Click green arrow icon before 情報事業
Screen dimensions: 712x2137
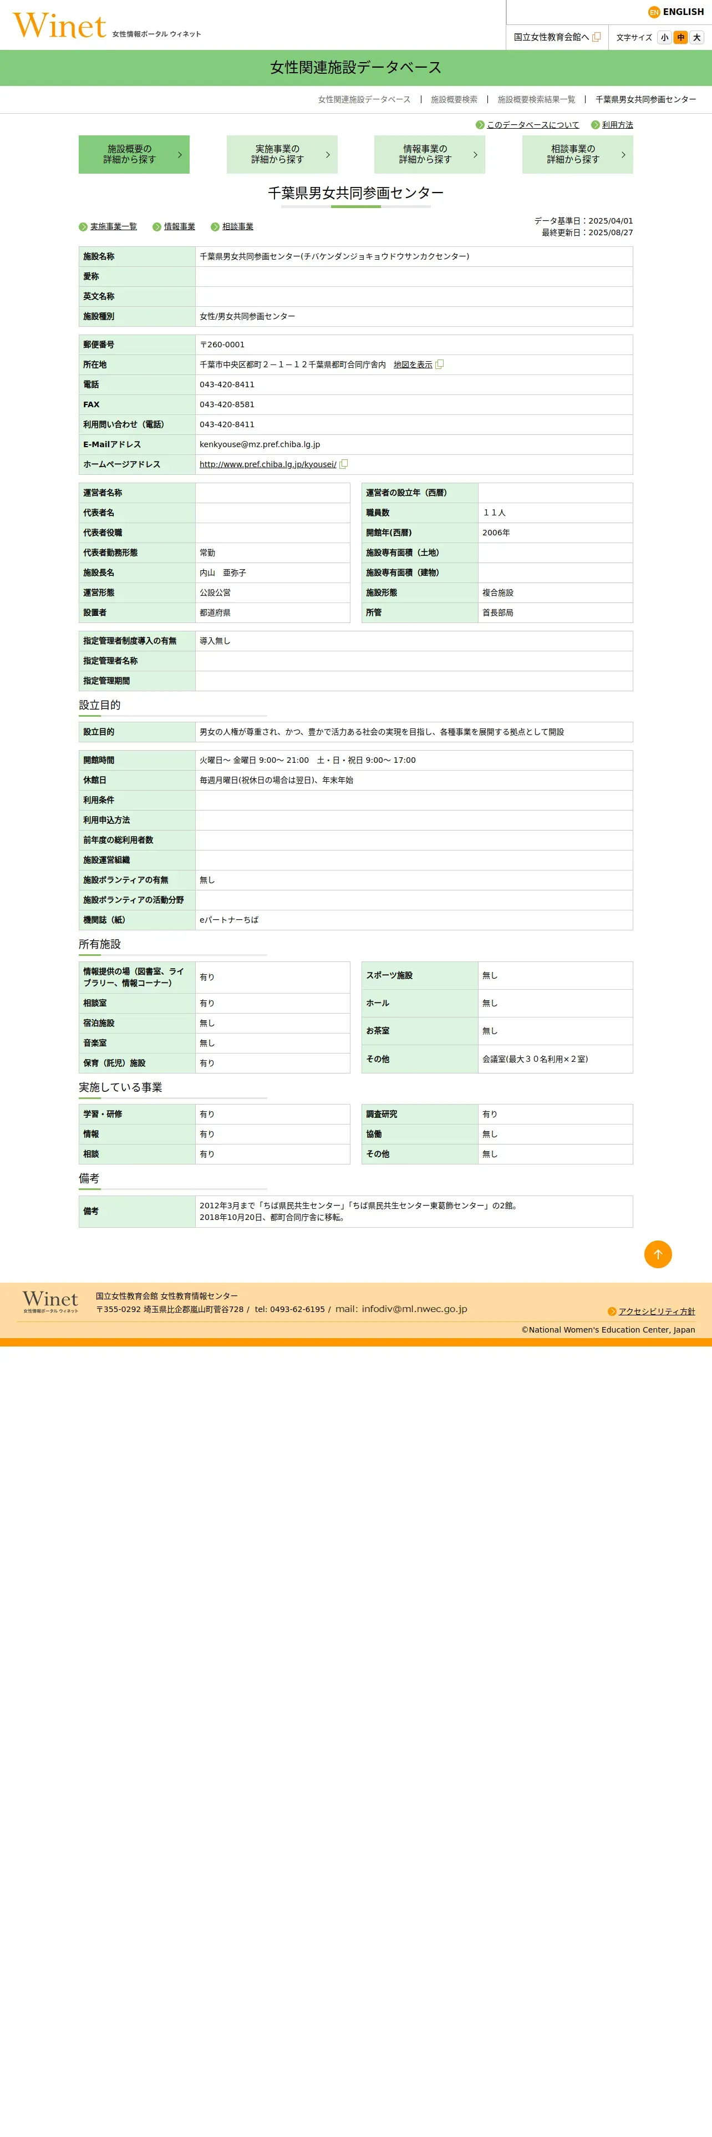point(157,227)
